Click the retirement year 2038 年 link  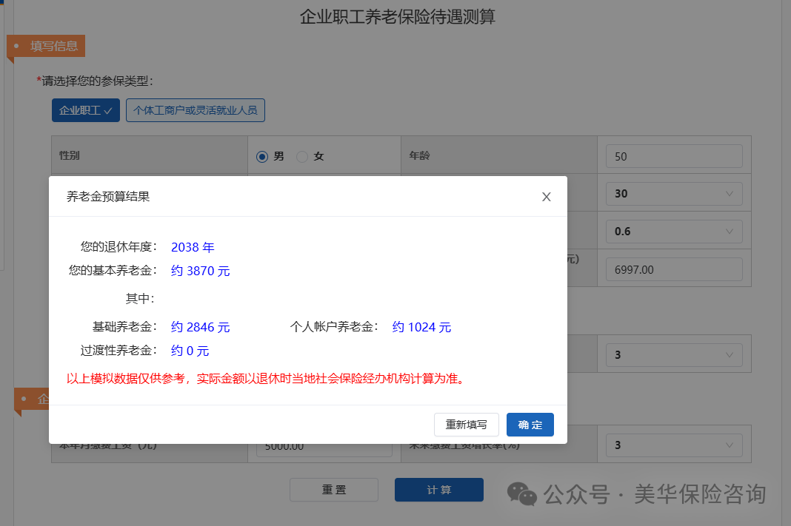pos(193,247)
